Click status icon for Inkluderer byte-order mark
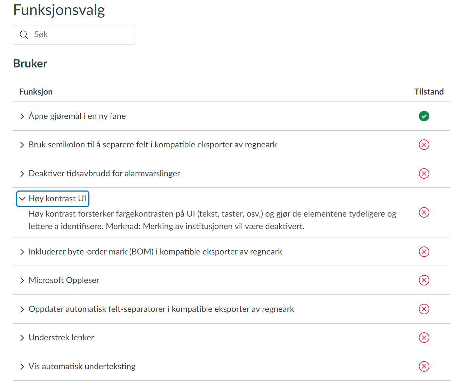 coord(424,252)
